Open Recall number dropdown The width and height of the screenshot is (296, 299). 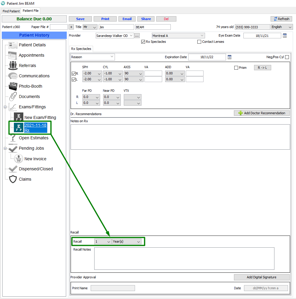tap(103, 241)
